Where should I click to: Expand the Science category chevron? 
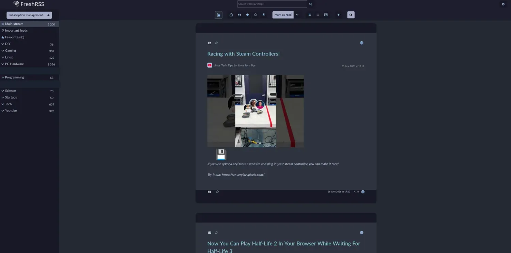(x=3, y=91)
